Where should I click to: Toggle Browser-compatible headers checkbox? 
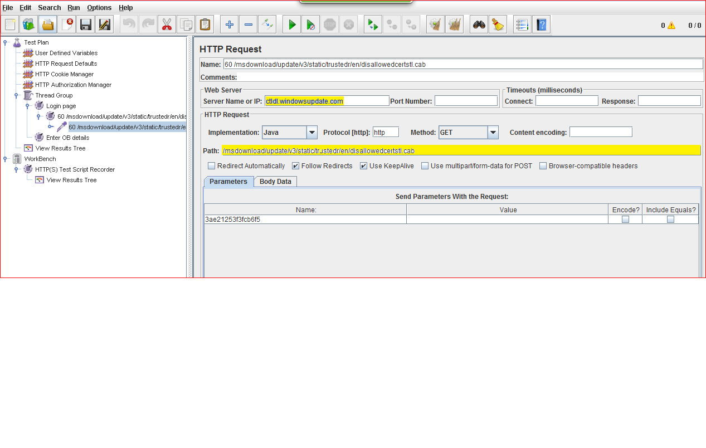[543, 166]
